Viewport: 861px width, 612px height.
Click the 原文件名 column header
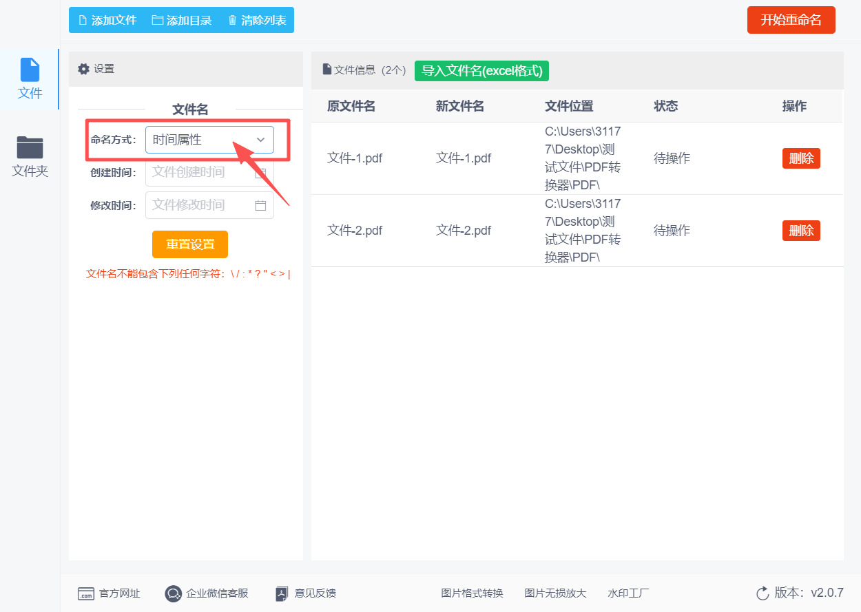pos(351,106)
